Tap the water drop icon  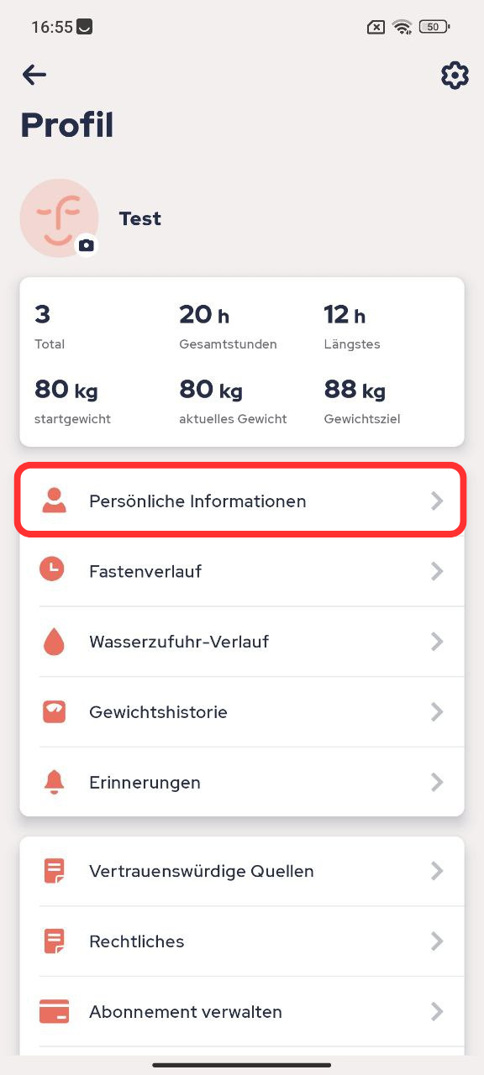(53, 642)
